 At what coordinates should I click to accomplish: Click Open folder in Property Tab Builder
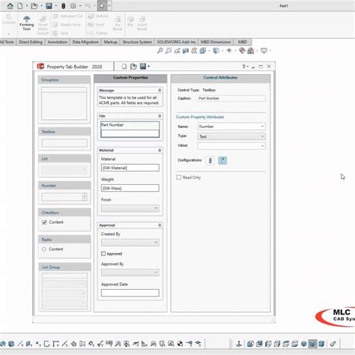pyautogui.click(x=133, y=67)
